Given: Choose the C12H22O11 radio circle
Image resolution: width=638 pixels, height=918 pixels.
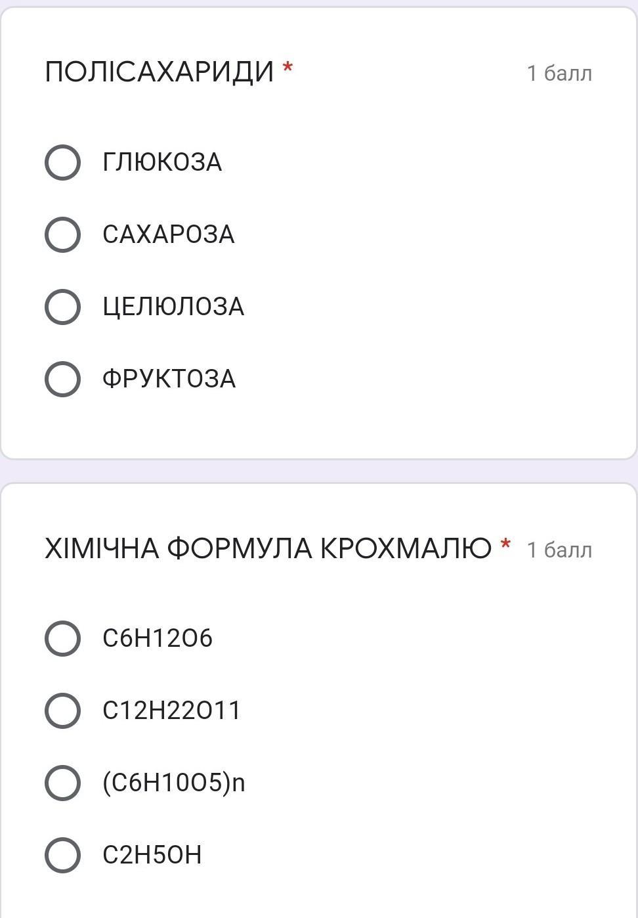Looking at the screenshot, I should [x=62, y=710].
